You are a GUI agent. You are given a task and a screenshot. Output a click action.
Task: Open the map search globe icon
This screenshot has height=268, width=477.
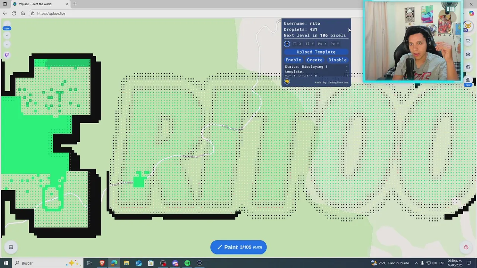click(x=468, y=67)
